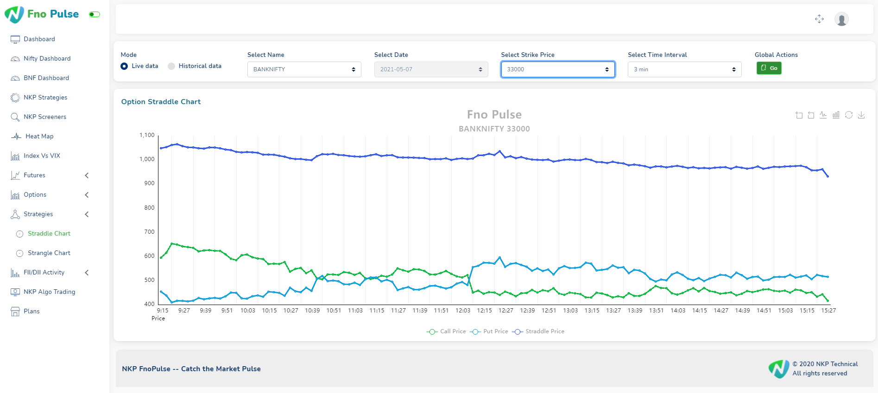Open Dashboard from the sidebar

(39, 39)
